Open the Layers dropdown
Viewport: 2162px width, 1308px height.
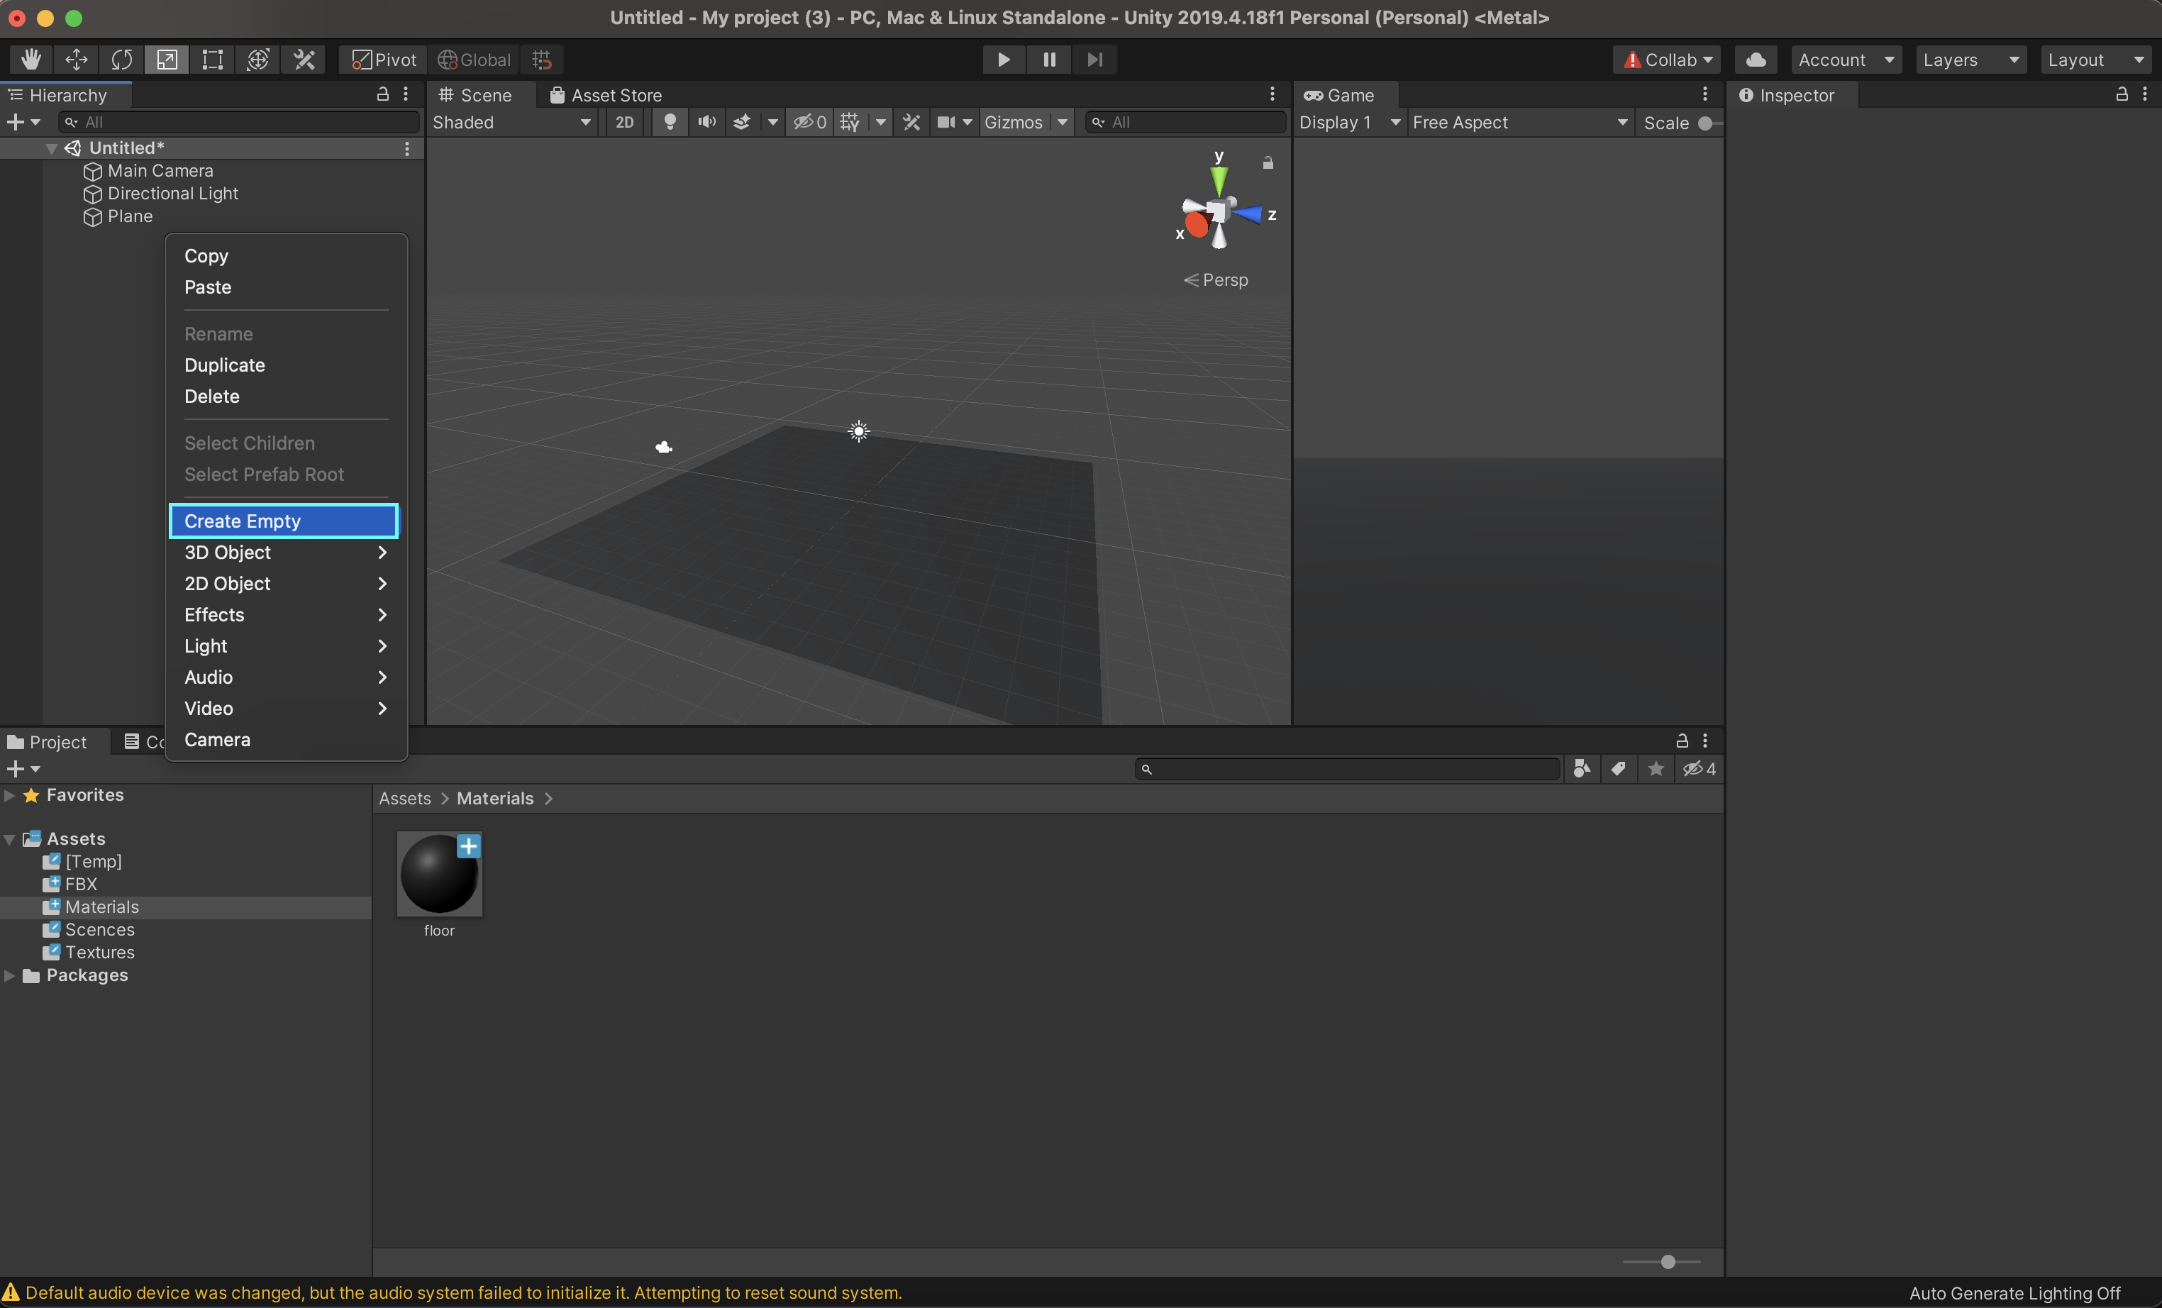[1969, 60]
